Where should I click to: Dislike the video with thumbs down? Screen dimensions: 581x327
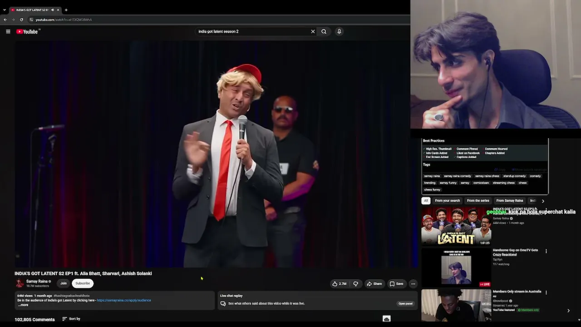point(356,284)
